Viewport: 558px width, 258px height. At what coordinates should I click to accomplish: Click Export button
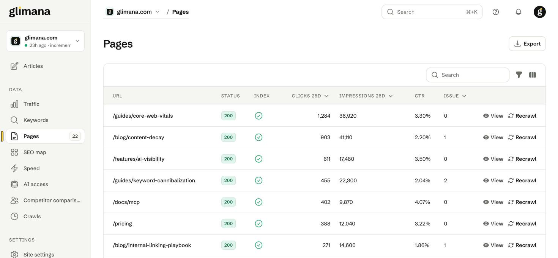click(527, 44)
